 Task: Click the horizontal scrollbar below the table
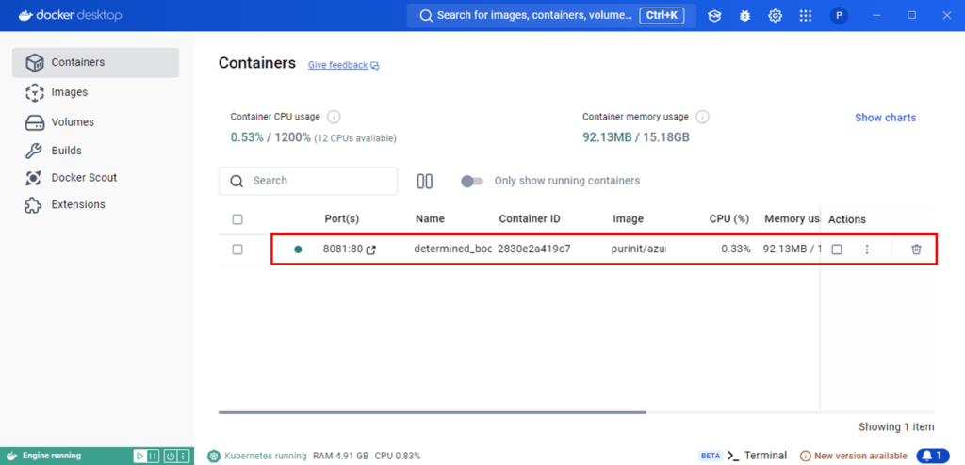click(432, 412)
